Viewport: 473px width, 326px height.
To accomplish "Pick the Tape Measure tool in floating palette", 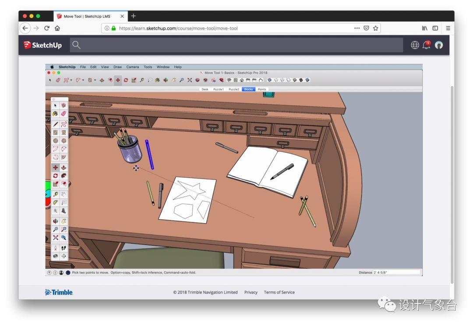I will coord(56,194).
